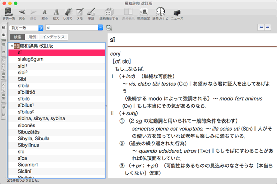277x184 pixels.
Task: Go to previous entry with left arrow
Action: 261,27
